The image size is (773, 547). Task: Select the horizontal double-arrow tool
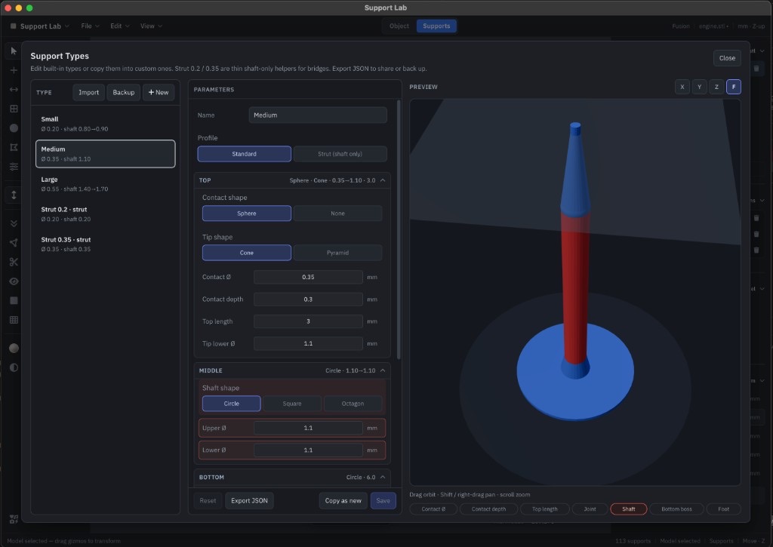[14, 90]
